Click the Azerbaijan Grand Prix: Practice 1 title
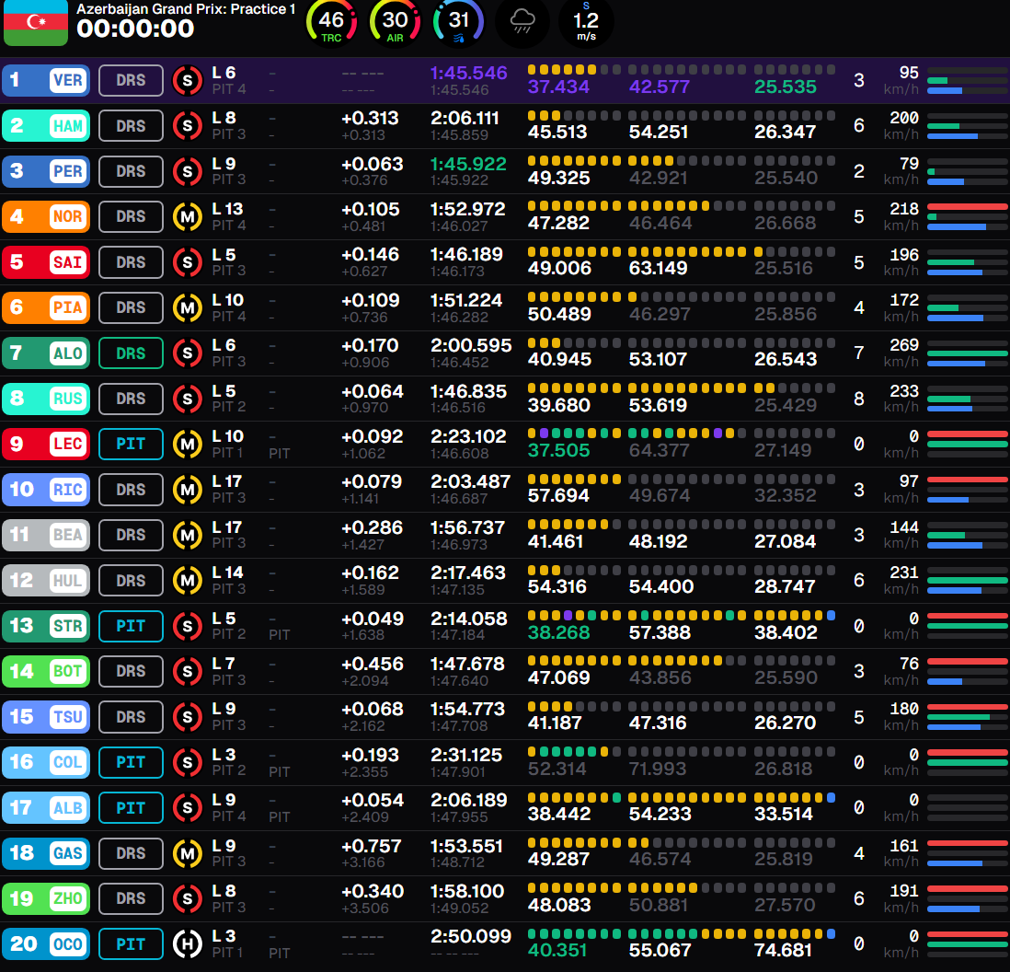The width and height of the screenshot is (1010, 972). point(186,9)
